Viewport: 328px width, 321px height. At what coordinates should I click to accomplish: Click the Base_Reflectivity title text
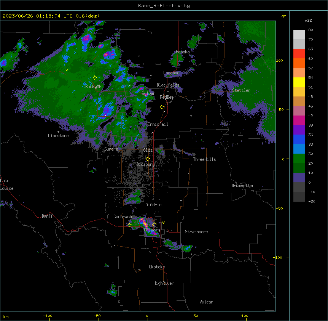(x=164, y=6)
